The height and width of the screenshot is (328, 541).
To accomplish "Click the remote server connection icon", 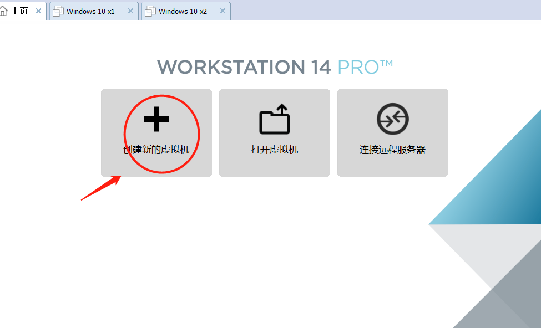I will point(393,119).
